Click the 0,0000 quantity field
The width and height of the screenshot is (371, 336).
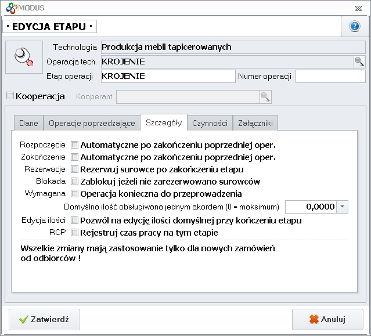(x=311, y=207)
